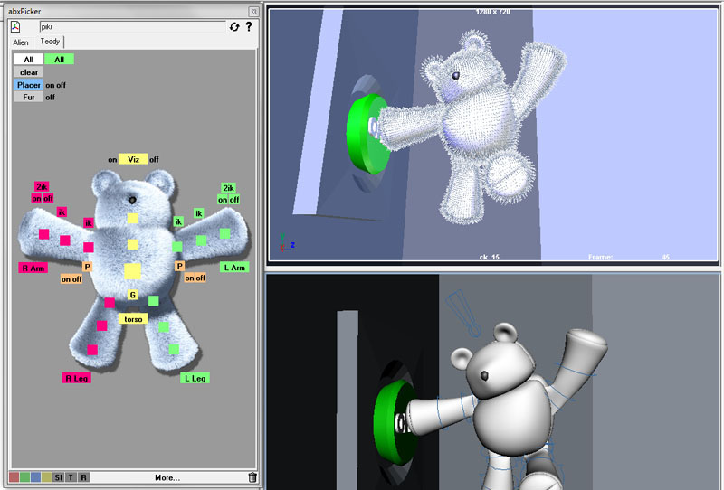Screen dimensions: 724x490
Task: Pick the red color swatch
Action: click(14, 477)
